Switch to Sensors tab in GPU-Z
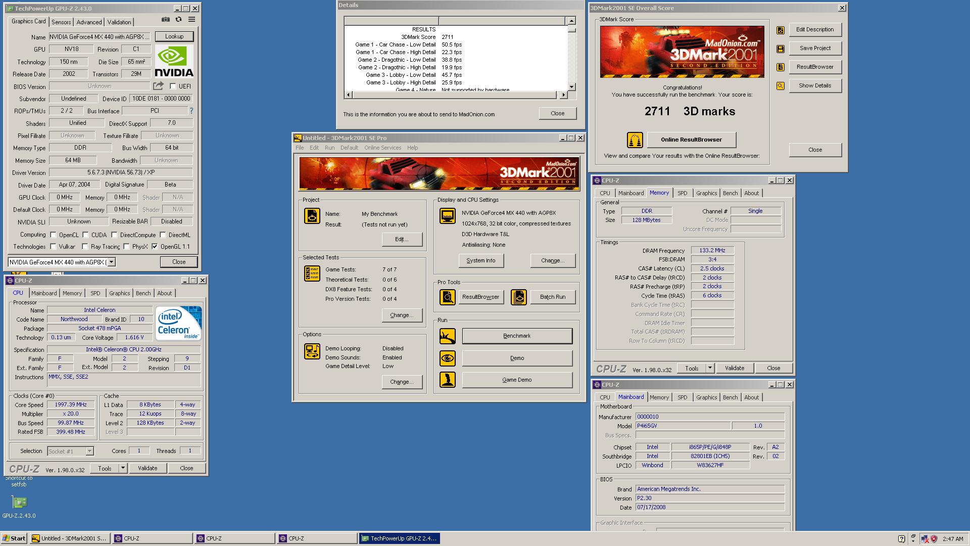This screenshot has height=546, width=970. click(61, 22)
